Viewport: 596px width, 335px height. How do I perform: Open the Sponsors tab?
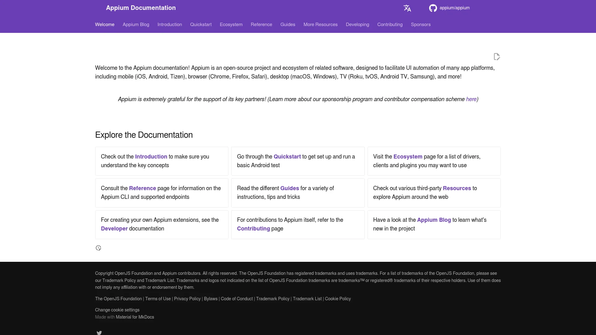coord(421,25)
